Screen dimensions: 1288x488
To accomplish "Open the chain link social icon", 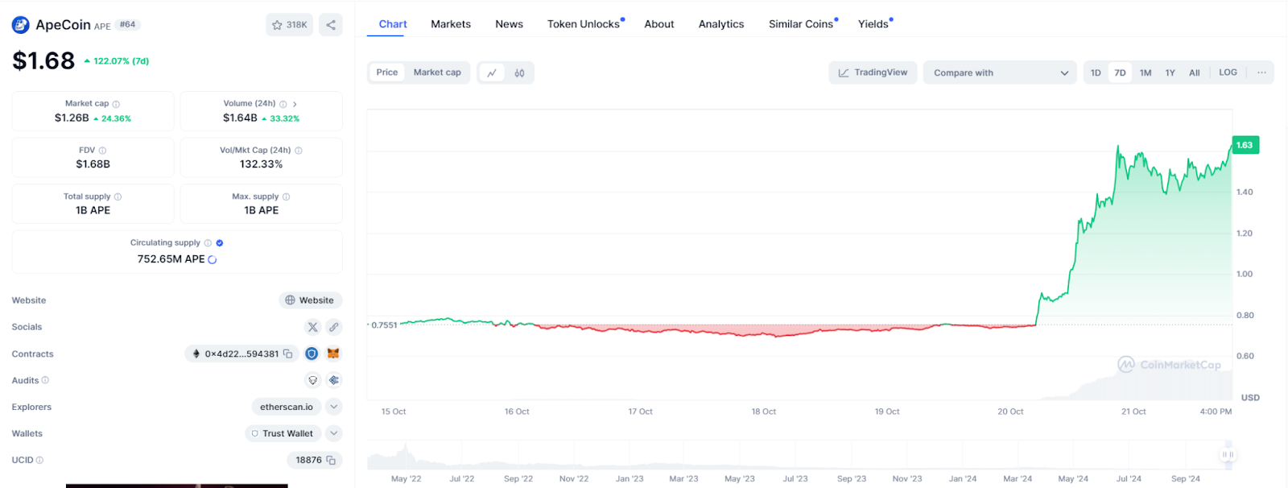I will tap(334, 327).
